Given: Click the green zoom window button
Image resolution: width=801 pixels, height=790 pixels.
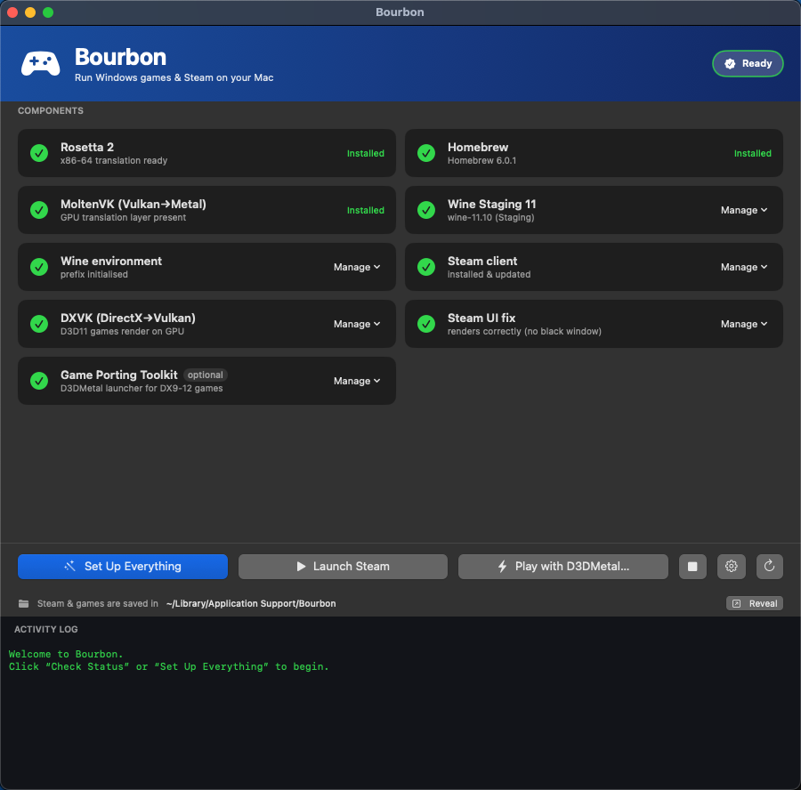Looking at the screenshot, I should (x=48, y=12).
